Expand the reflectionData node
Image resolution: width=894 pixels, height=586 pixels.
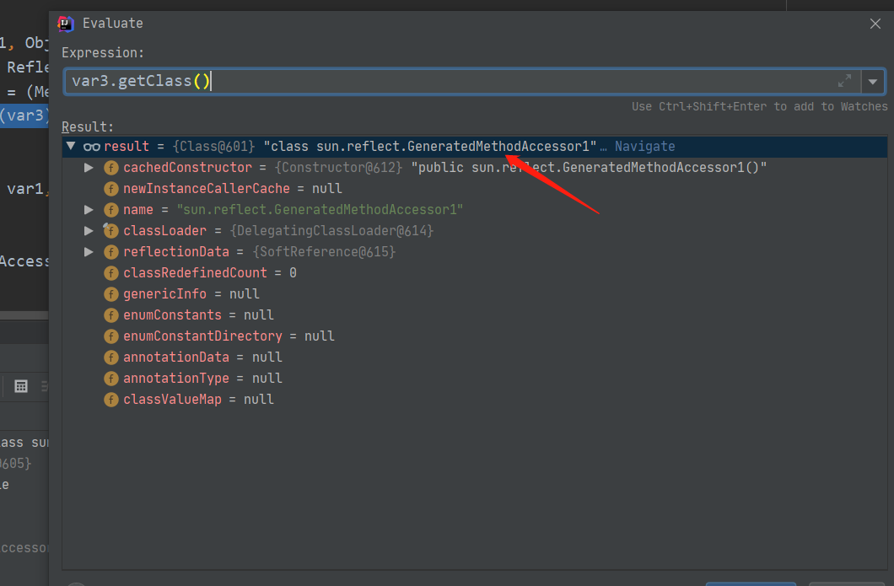pyautogui.click(x=89, y=252)
